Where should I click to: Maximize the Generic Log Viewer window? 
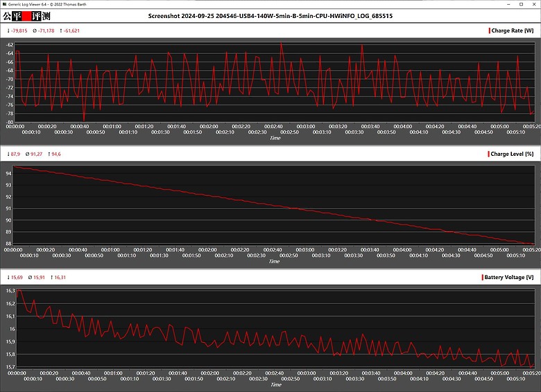coord(521,4)
